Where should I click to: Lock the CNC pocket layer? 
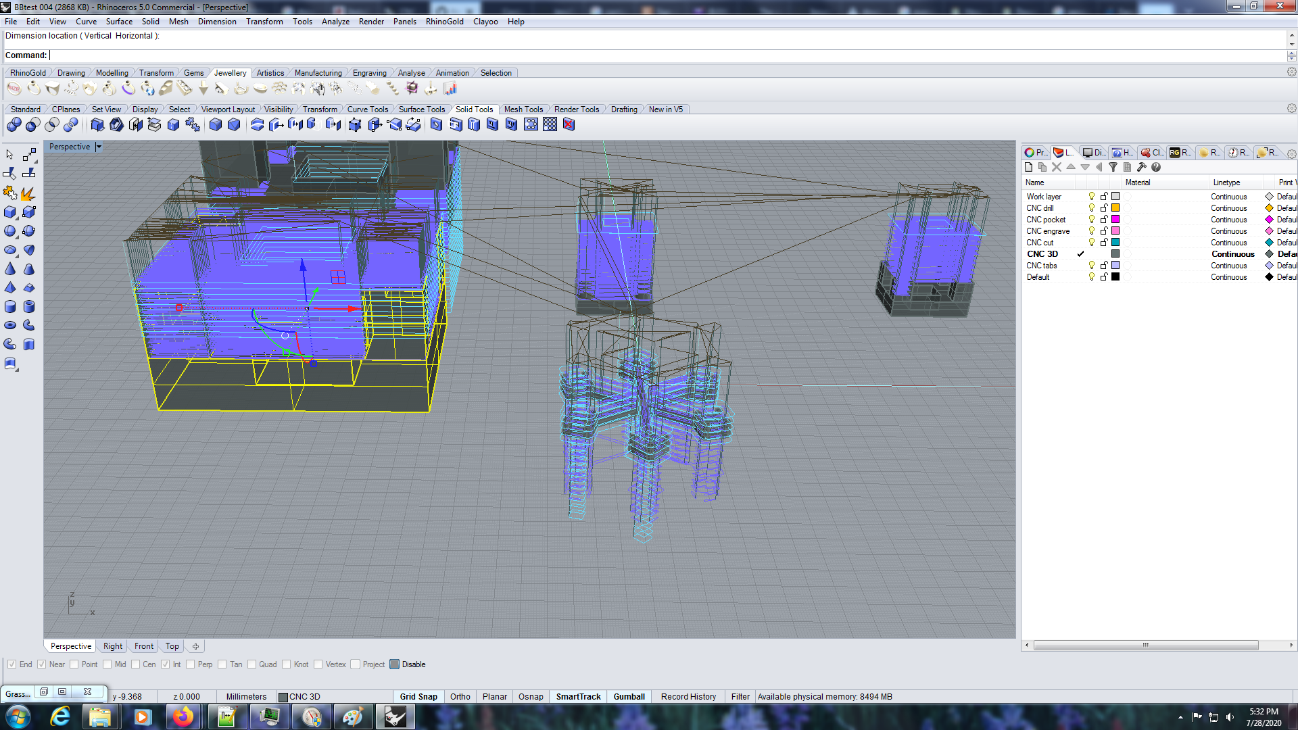coord(1104,220)
